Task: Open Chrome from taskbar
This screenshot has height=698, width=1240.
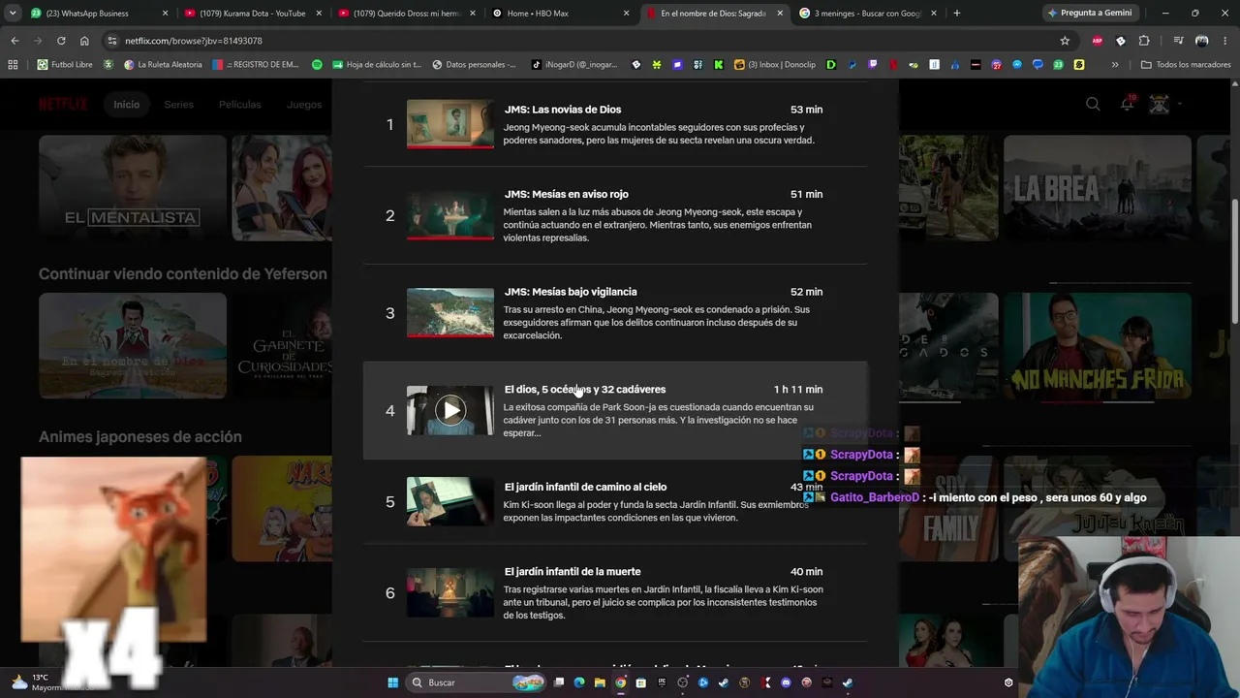Action: pos(621,682)
